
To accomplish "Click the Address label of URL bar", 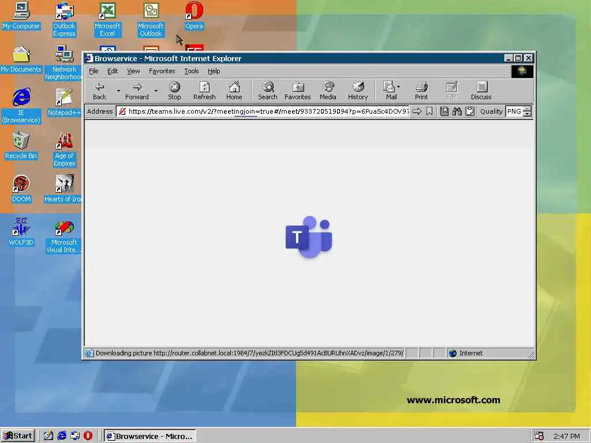I will point(100,111).
